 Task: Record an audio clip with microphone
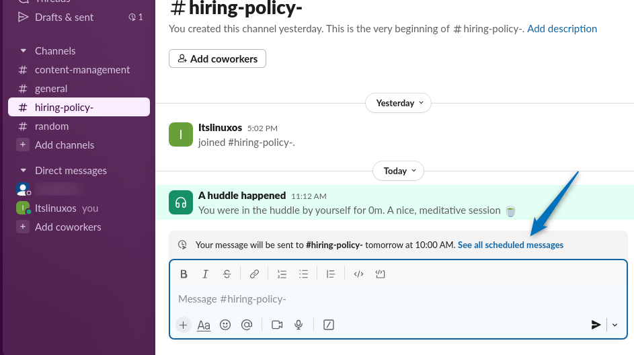click(x=299, y=325)
